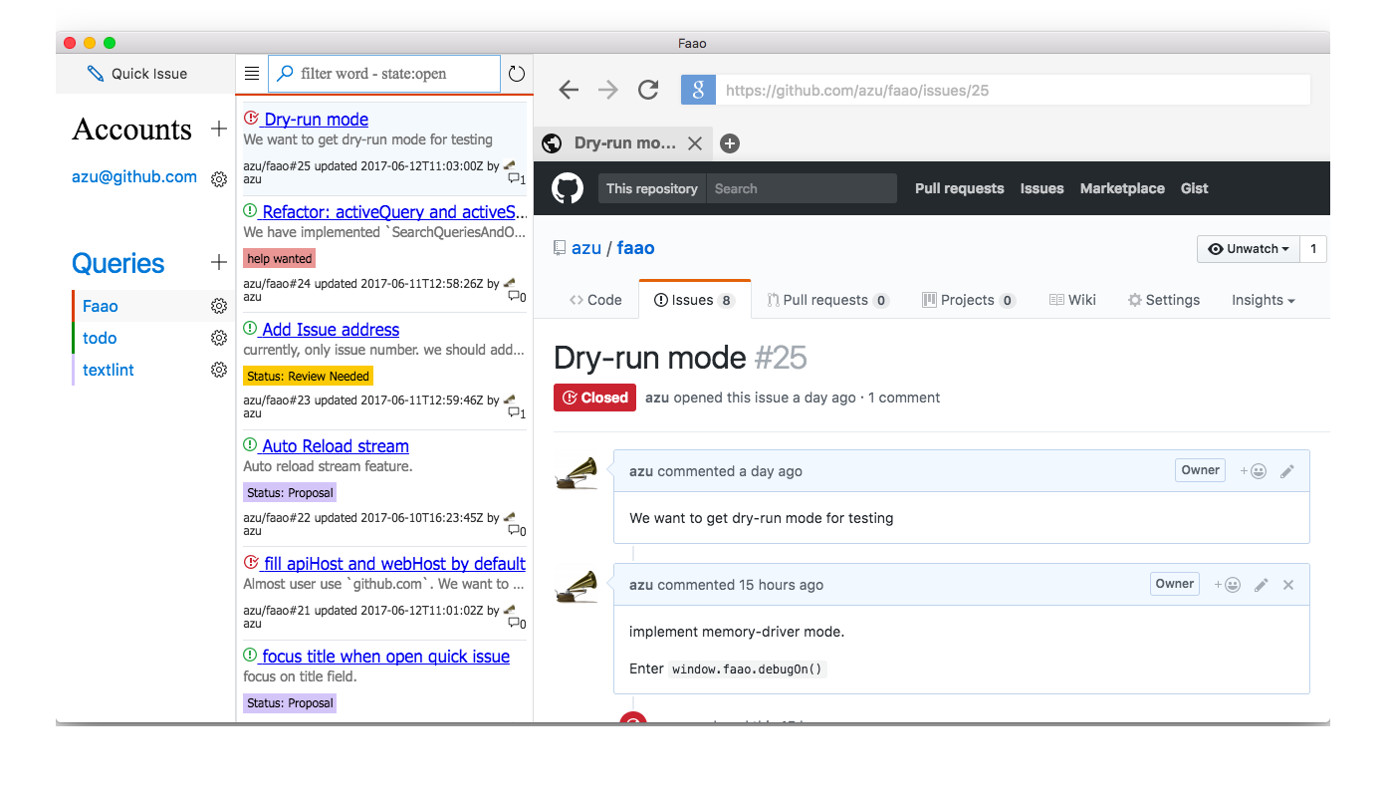Open Gist in GitHub header
Viewport: 1386px width, 802px height.
point(1195,188)
